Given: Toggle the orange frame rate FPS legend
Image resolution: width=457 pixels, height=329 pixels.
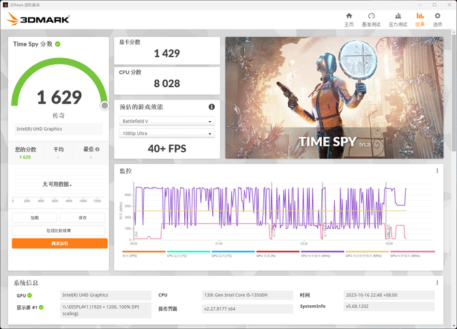Looking at the screenshot, I should (x=144, y=254).
